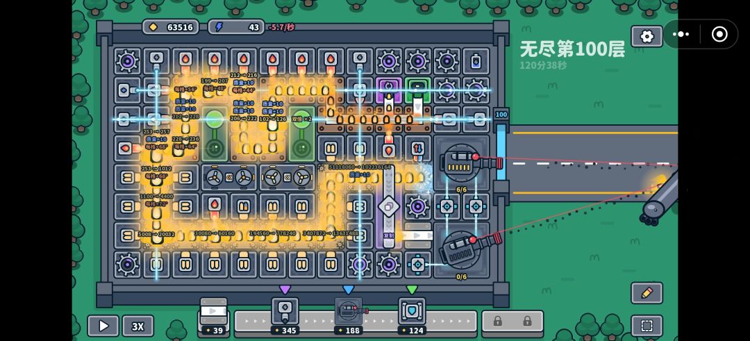Image resolution: width=750 pixels, height=341 pixels.
Task: Select the right pair of fan modules
Action: (x=287, y=177)
